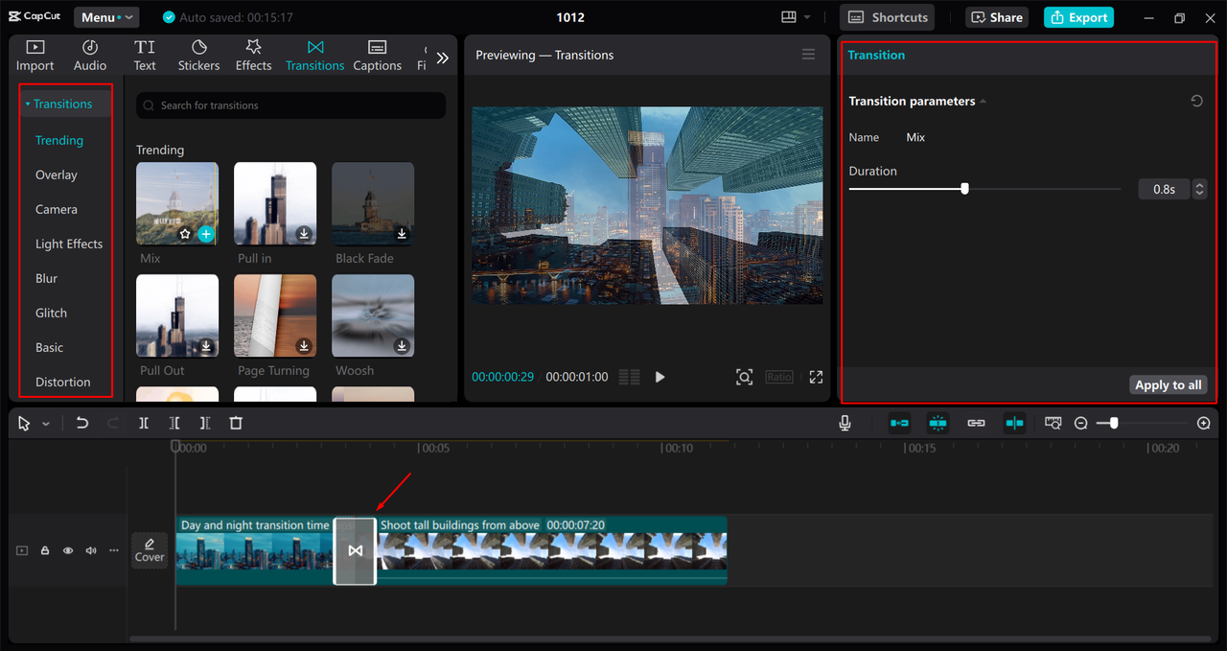Split the clip at playhead

[x=143, y=423]
